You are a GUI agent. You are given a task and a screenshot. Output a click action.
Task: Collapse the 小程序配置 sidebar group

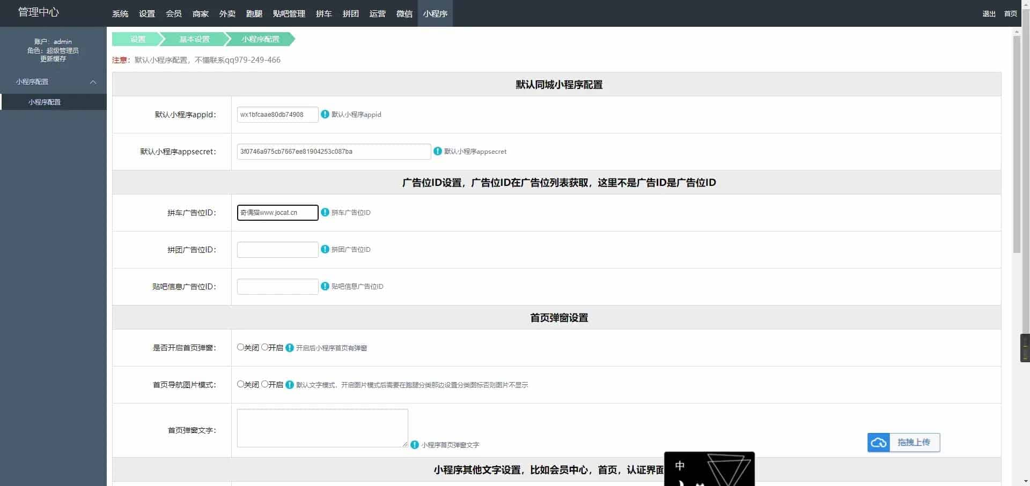(93, 82)
